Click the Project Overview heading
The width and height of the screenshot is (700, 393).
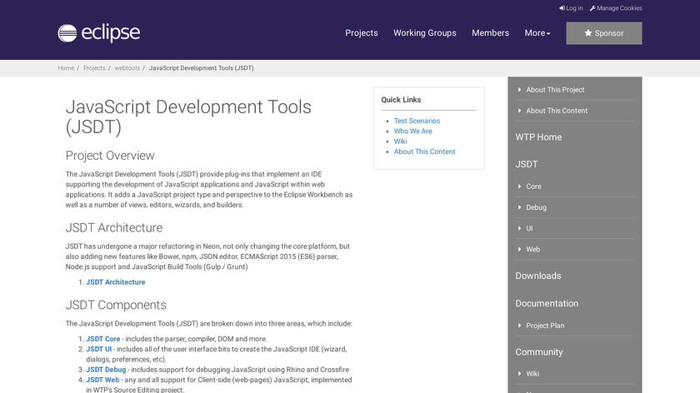point(110,156)
